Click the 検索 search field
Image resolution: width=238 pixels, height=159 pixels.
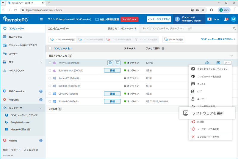pyautogui.click(x=208, y=29)
